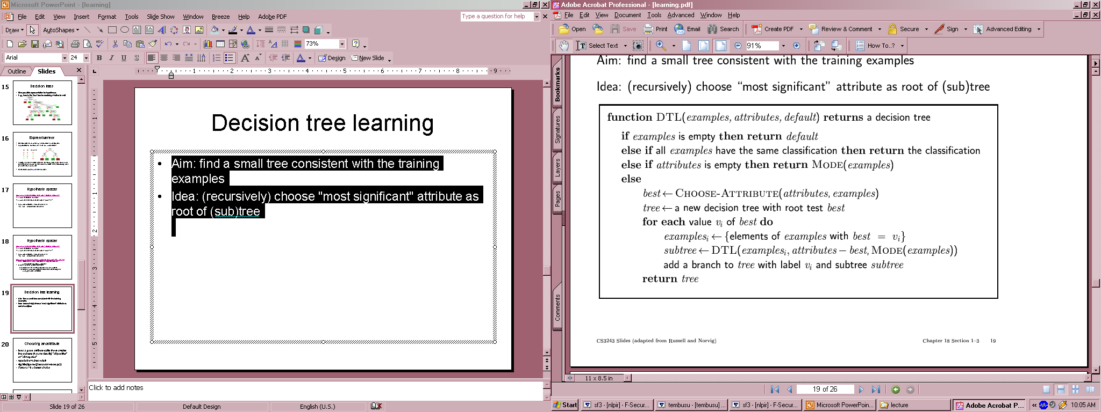
Task: Open the Create PDF dropdown arrow
Action: (x=801, y=30)
